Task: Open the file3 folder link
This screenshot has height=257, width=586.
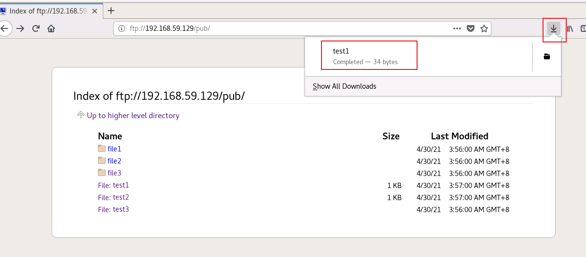Action: coord(114,173)
